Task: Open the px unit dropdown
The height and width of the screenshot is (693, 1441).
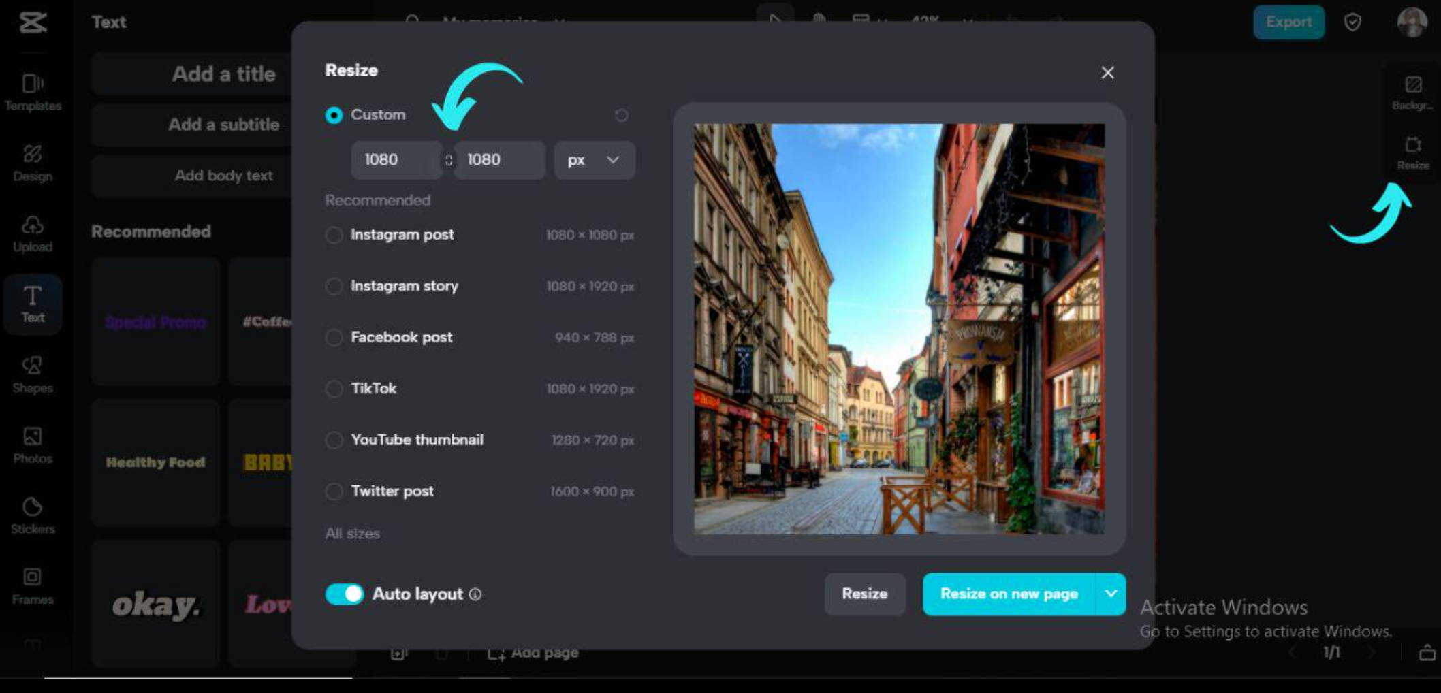Action: 595,160
